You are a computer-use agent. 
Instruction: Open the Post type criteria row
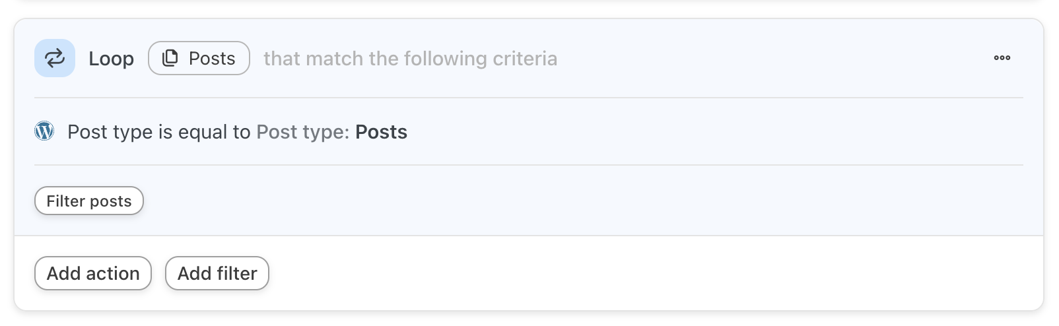pos(529,131)
